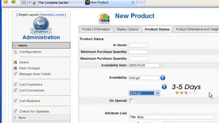Click the User Groups icon
The height and width of the screenshot is (123, 219).
pos(15,68)
